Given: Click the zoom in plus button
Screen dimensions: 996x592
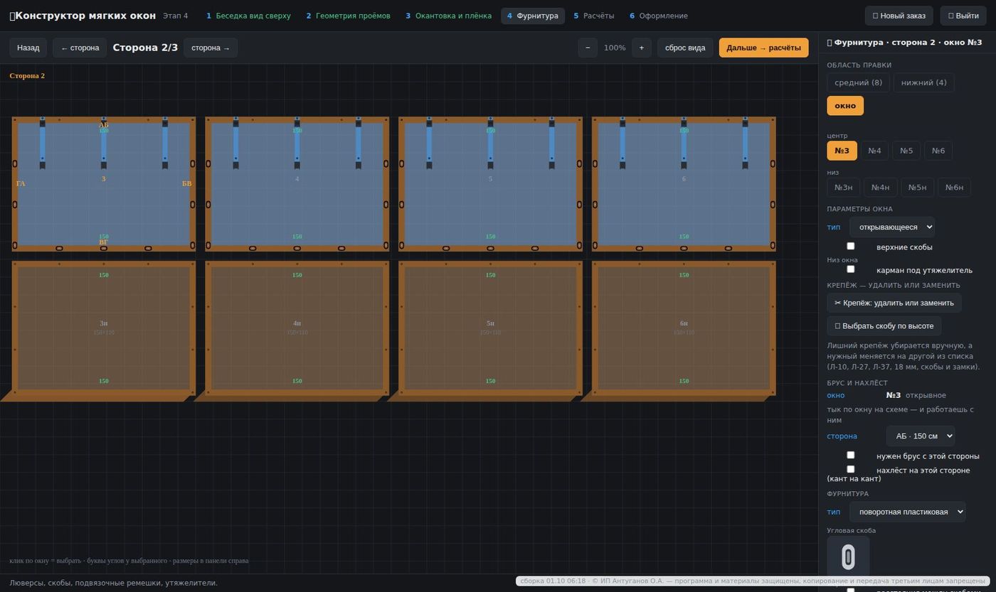Looking at the screenshot, I should click(641, 48).
